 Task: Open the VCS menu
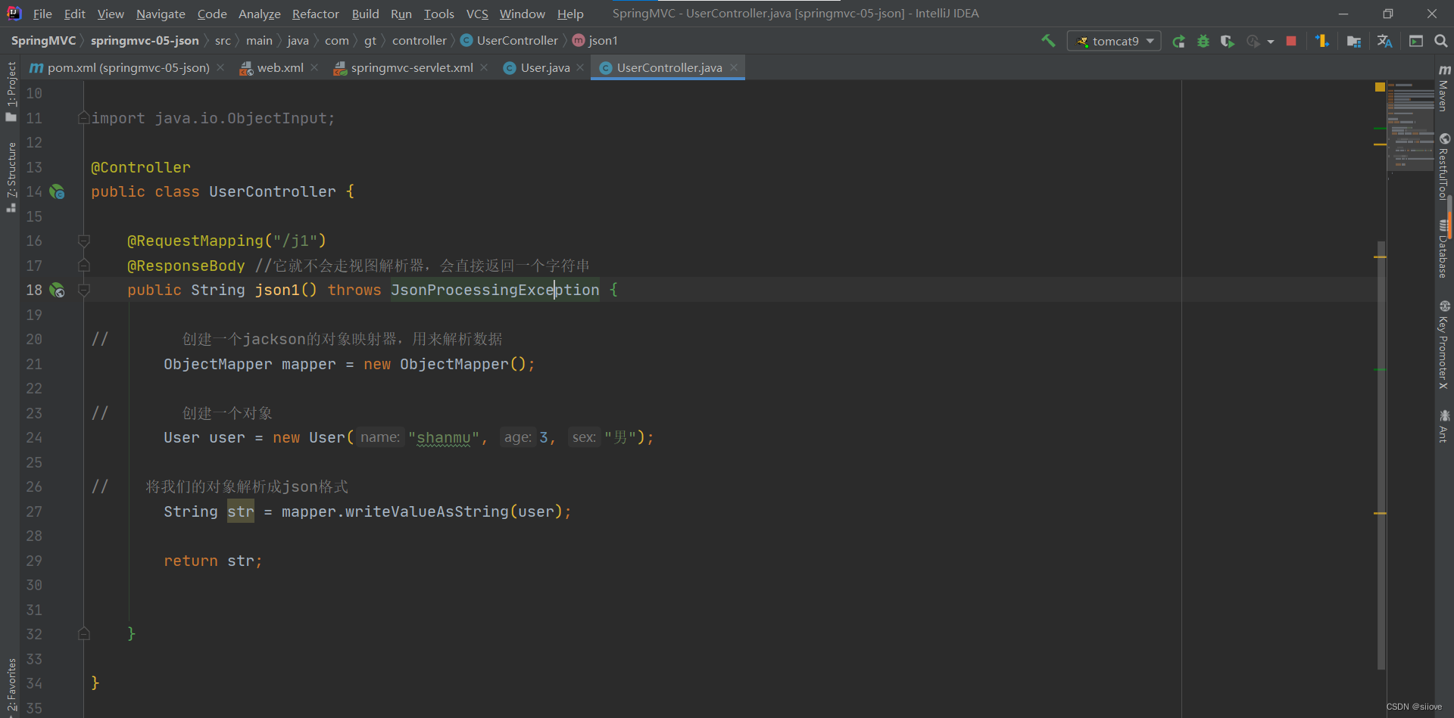[476, 14]
